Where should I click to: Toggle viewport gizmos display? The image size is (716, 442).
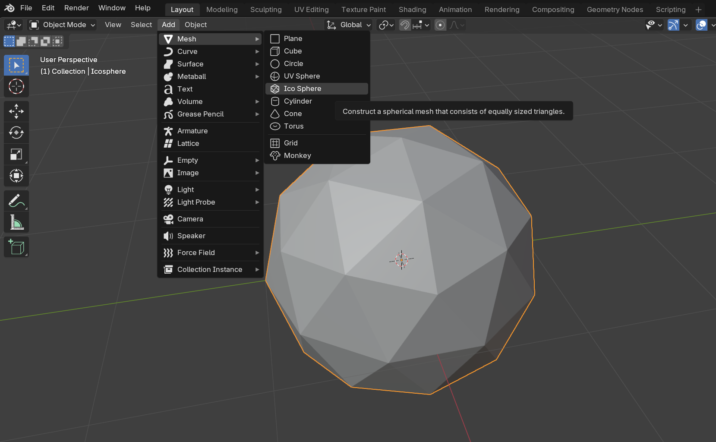point(673,25)
